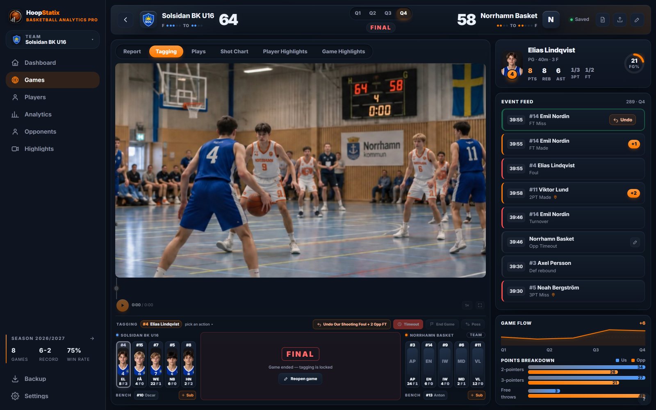
Task: Open Dashboard from the sidebar
Action: click(52, 63)
